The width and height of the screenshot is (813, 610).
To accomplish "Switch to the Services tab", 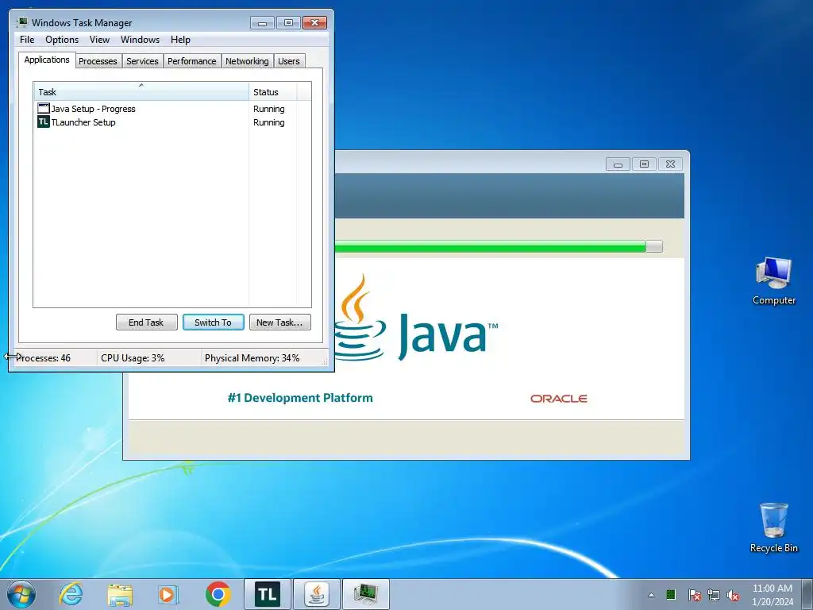I will point(143,61).
